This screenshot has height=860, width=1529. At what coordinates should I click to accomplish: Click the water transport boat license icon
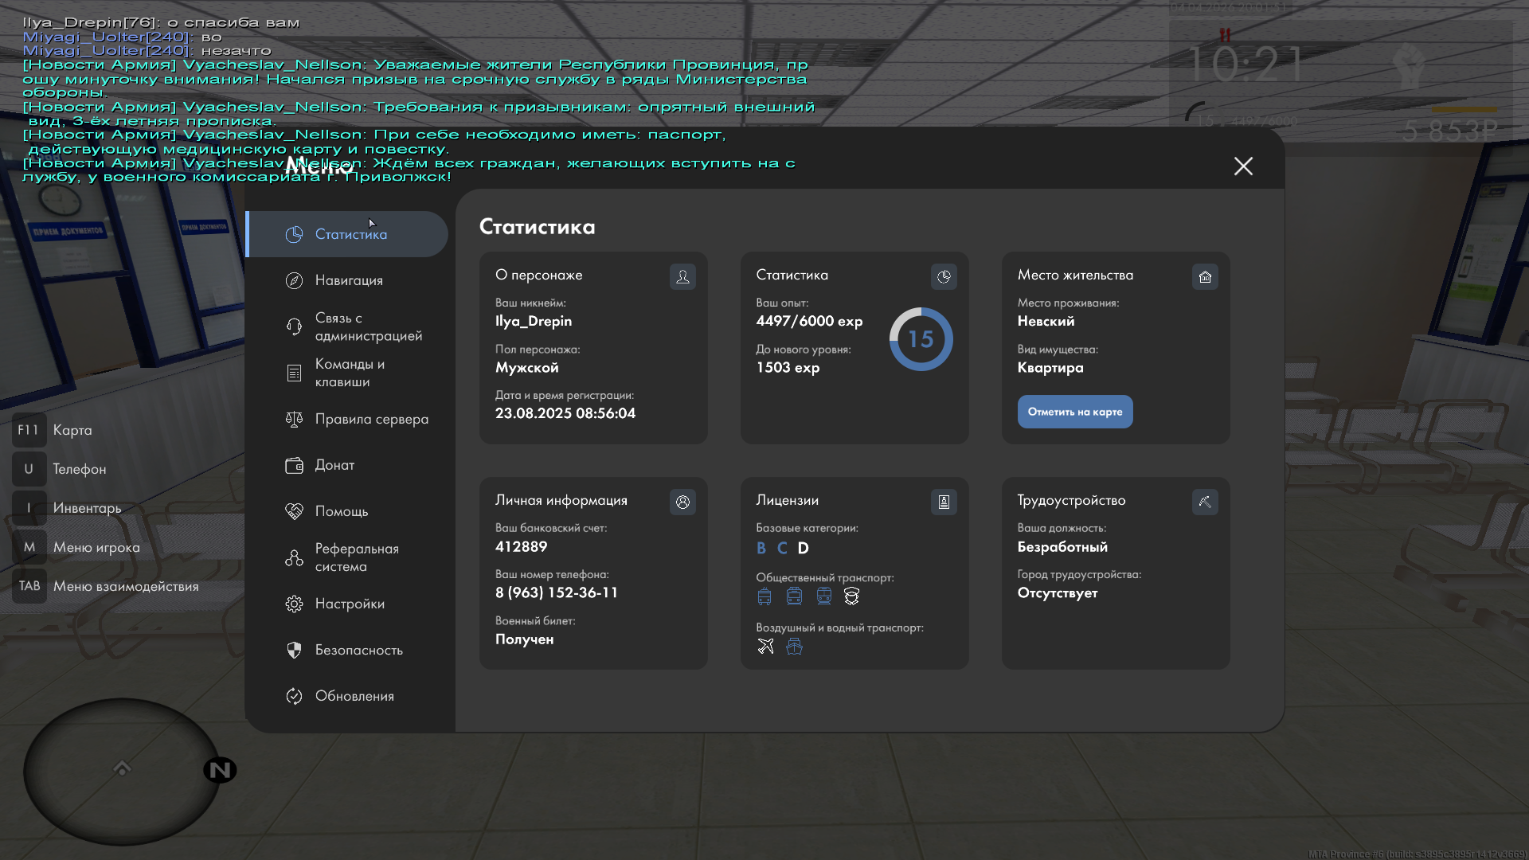click(x=794, y=646)
